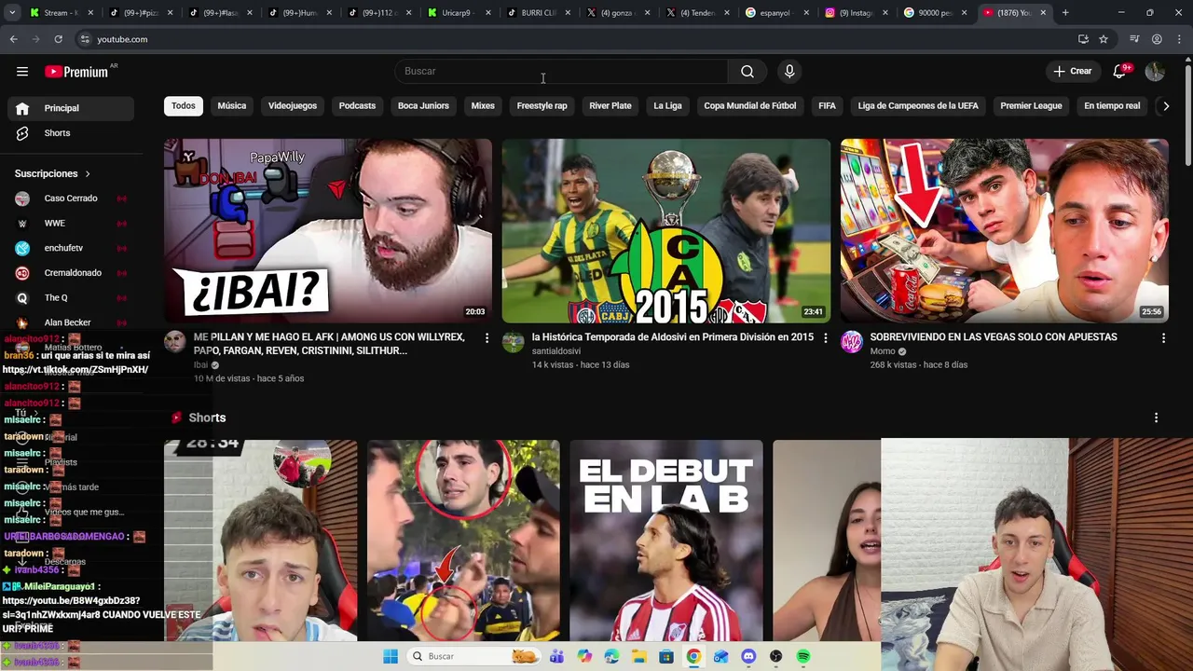Open Cremaldonado subscription channel
The width and height of the screenshot is (1193, 671).
[x=71, y=273]
